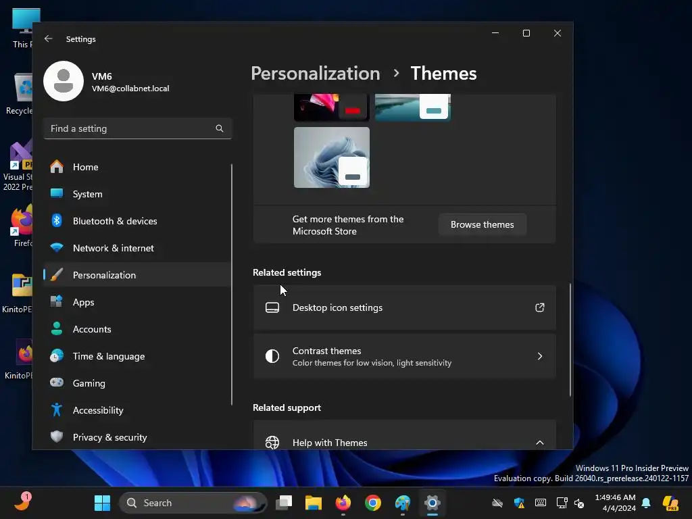Image resolution: width=692 pixels, height=519 pixels.
Task: Click the touch keyboard tray icon
Action: (540, 503)
